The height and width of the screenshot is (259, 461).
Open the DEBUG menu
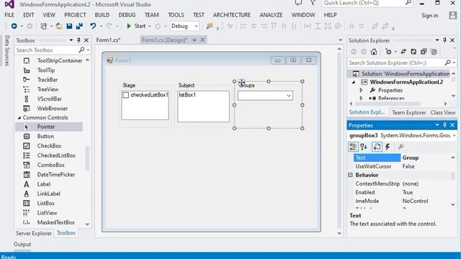127,15
